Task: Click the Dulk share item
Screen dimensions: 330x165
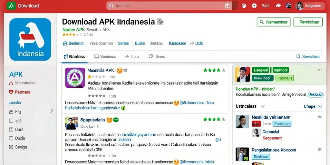Action: [196, 44]
